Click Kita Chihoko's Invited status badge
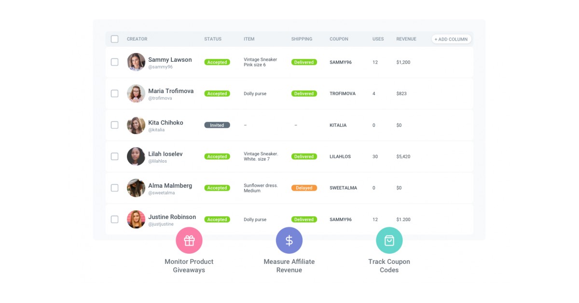 pos(217,124)
